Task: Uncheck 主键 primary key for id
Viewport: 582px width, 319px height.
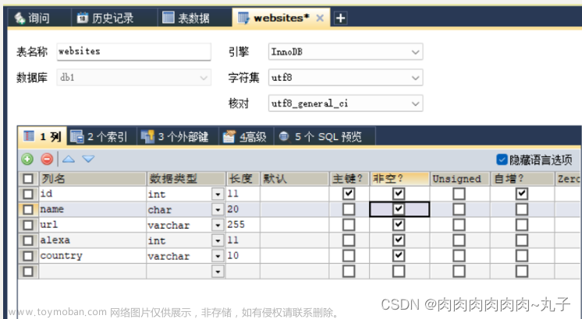Action: [x=349, y=194]
